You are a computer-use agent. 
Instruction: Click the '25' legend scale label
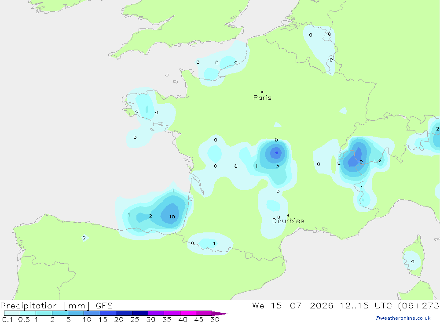pyautogui.click(x=135, y=319)
